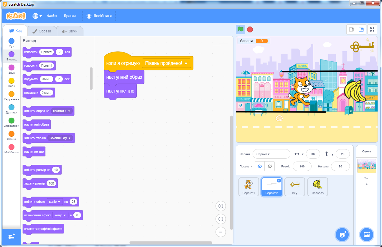Click the наступне тло palette block

[x=34, y=152]
